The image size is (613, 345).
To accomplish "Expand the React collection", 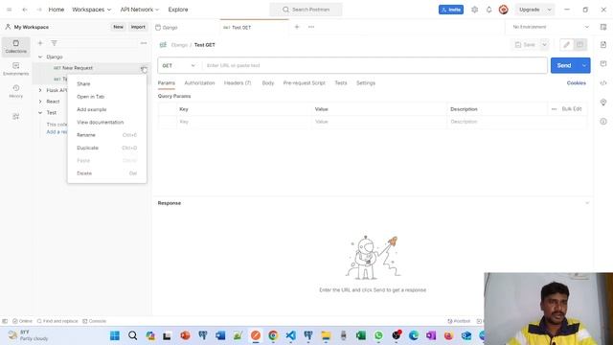I will (x=40, y=102).
